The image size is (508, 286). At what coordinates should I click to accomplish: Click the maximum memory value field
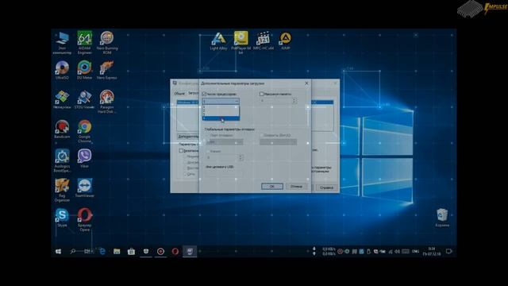(x=276, y=101)
